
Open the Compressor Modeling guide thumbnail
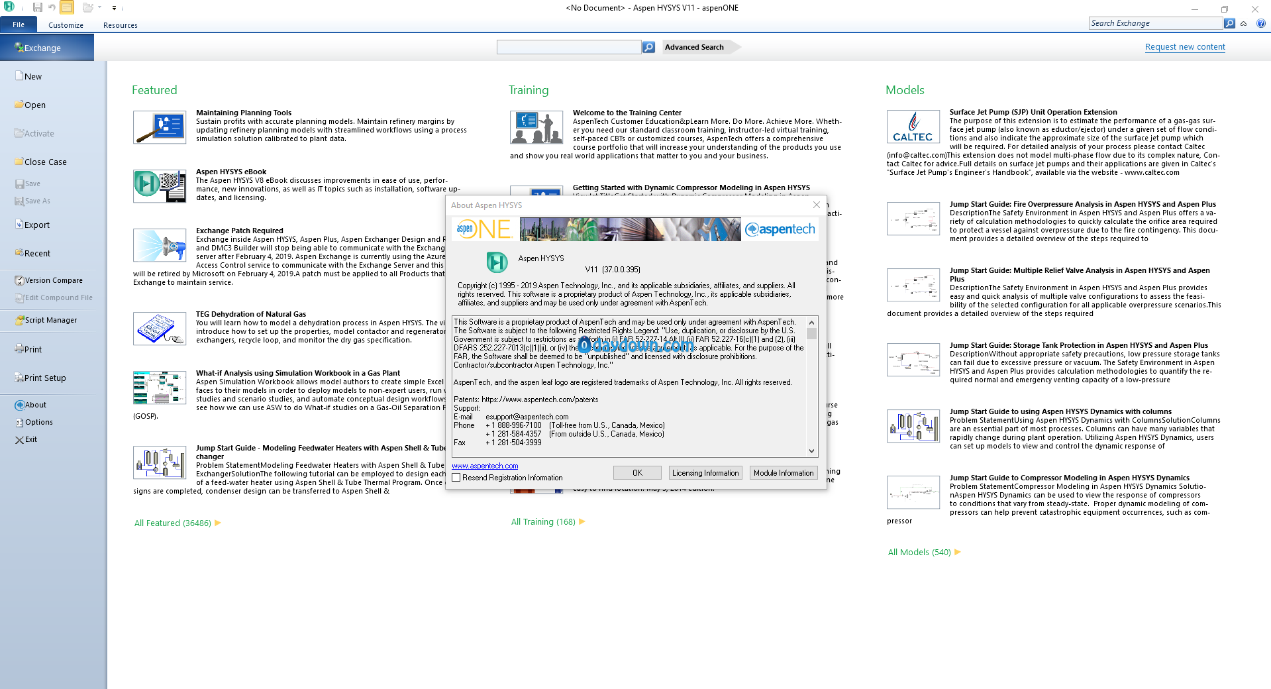[x=913, y=492]
